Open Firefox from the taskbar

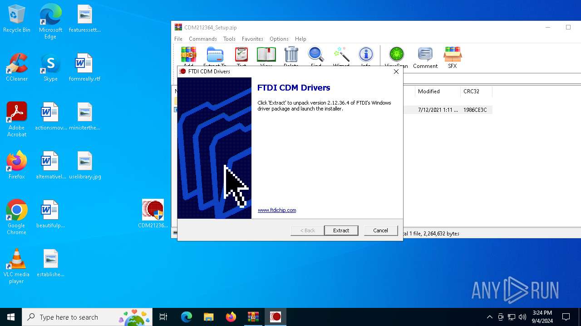[x=231, y=317]
